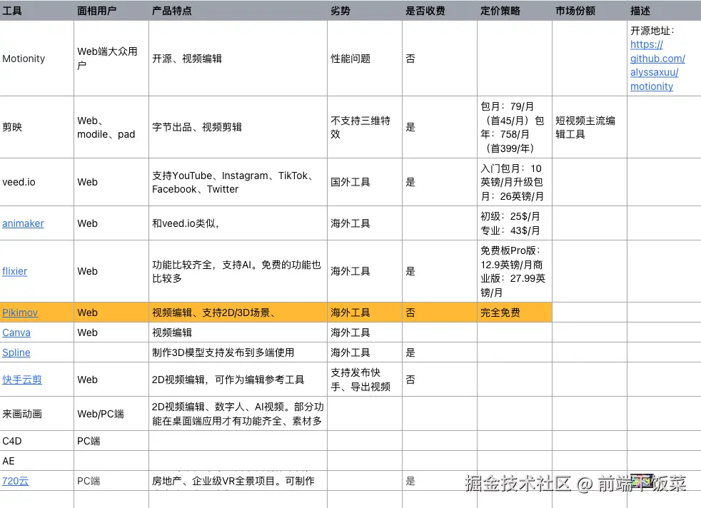
Task: Select the 工具 column header
Action: [36, 11]
